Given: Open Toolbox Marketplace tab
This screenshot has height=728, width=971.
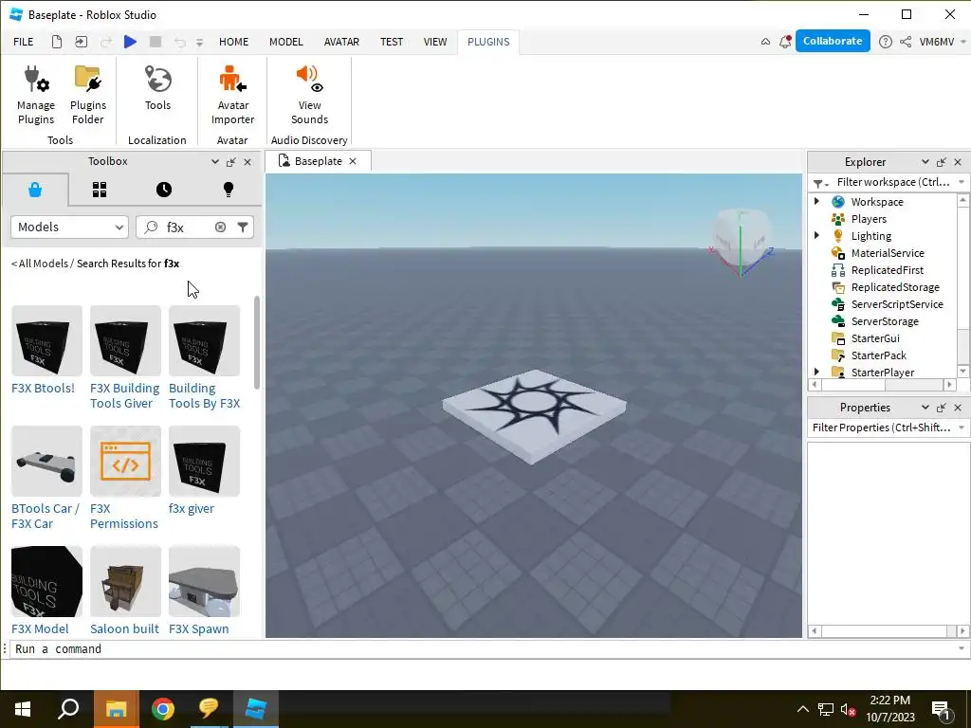Looking at the screenshot, I should (35, 190).
